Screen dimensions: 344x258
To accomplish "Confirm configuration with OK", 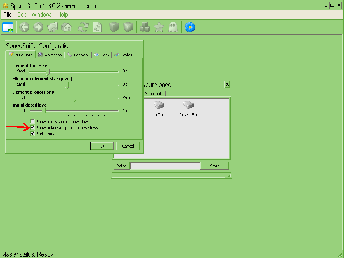I will coord(102,146).
